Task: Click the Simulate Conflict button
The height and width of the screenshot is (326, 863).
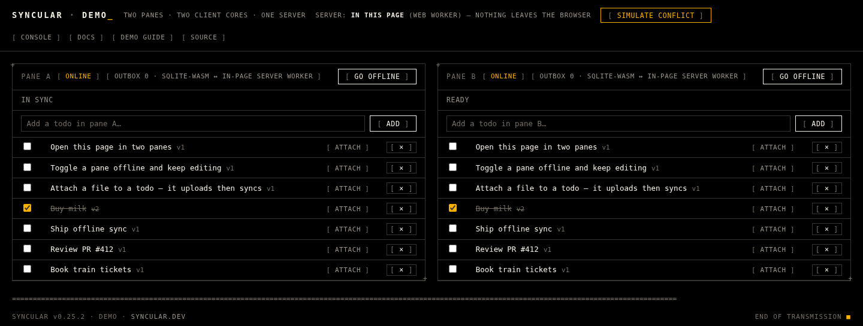Action: (x=656, y=16)
